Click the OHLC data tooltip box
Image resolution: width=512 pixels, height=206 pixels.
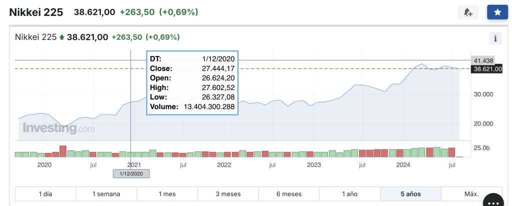pos(192,82)
